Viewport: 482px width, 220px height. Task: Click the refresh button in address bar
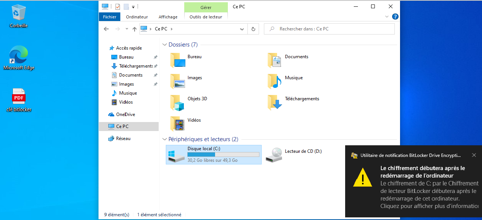tap(253, 29)
